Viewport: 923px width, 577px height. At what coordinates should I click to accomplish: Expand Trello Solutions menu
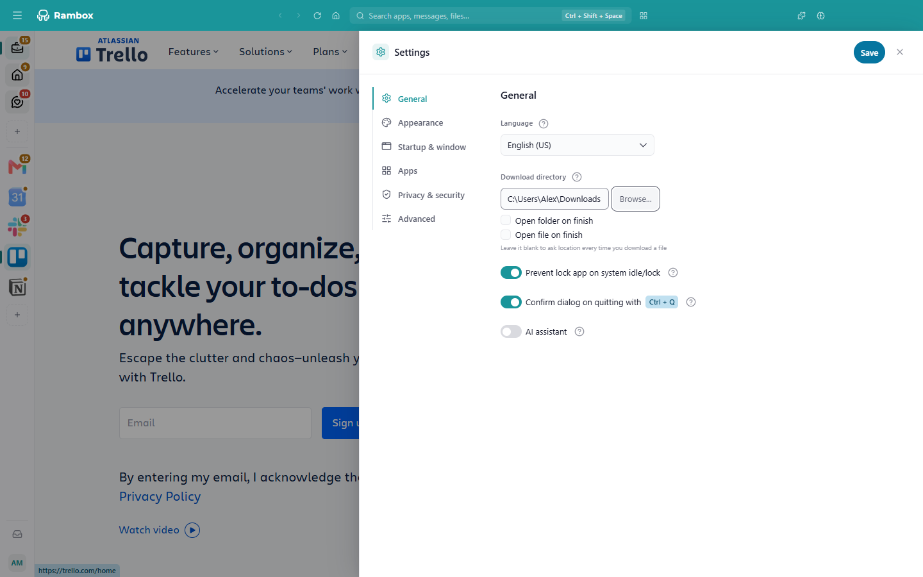(x=265, y=52)
